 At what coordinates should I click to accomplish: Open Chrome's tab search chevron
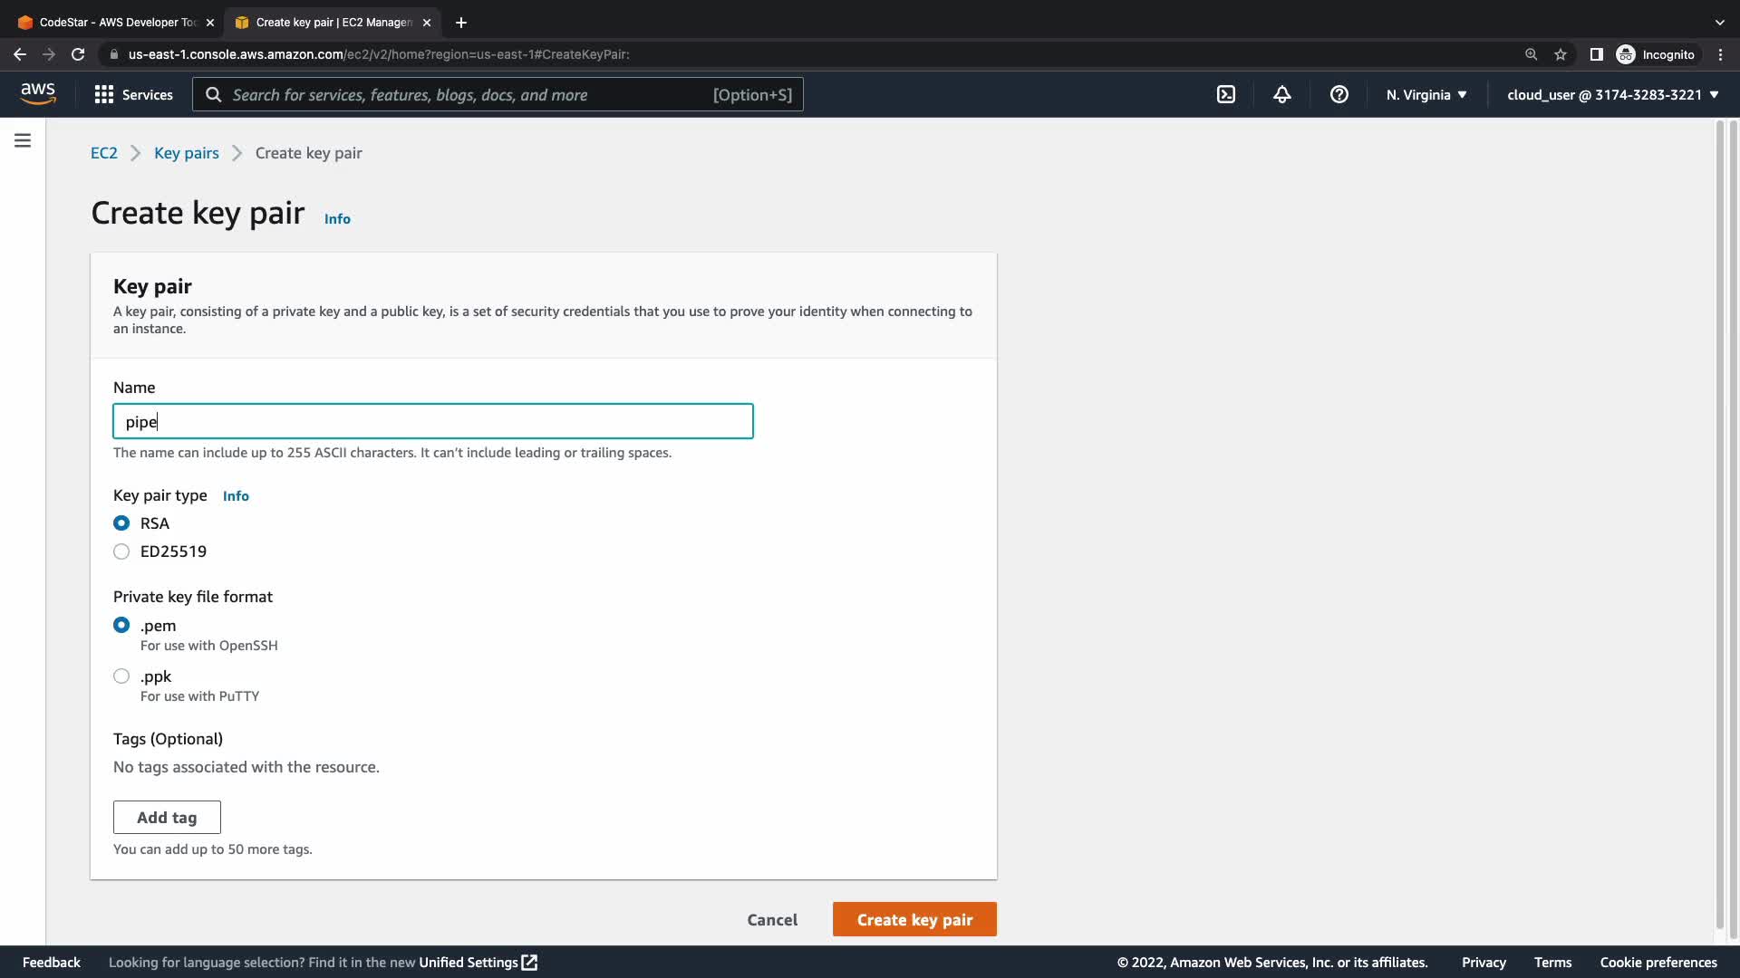pos(1719,22)
